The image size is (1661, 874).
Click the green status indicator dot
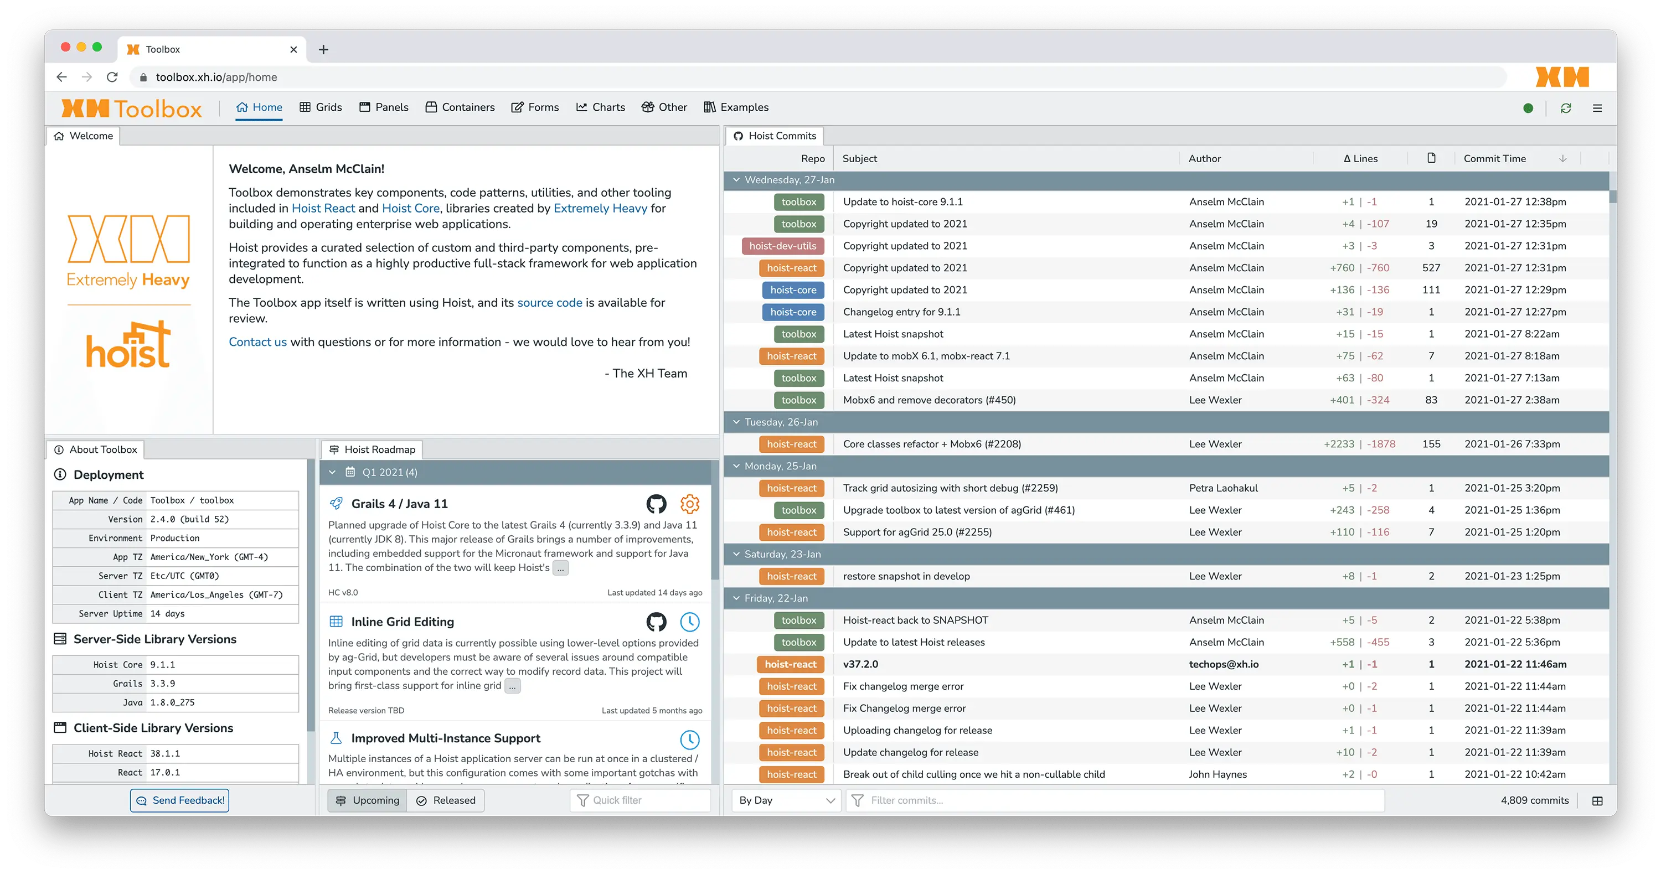(1528, 108)
